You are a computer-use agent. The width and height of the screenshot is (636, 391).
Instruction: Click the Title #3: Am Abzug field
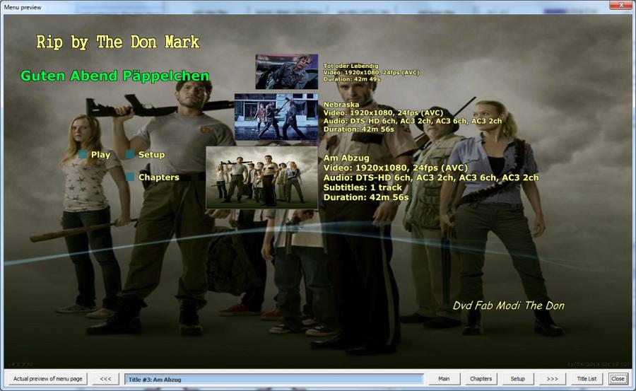[273, 379]
